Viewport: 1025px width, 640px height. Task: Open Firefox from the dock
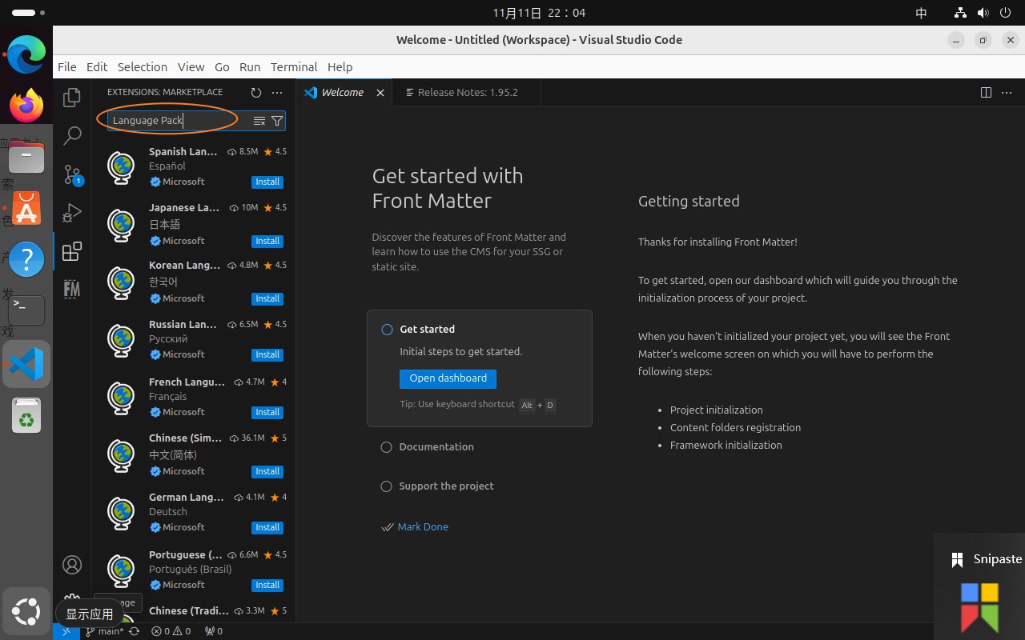[x=26, y=106]
